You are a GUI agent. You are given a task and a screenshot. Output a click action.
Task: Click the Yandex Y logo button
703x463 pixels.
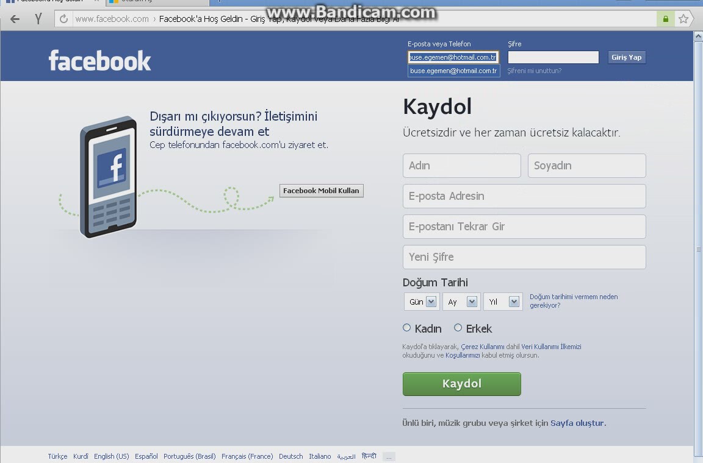coord(38,19)
